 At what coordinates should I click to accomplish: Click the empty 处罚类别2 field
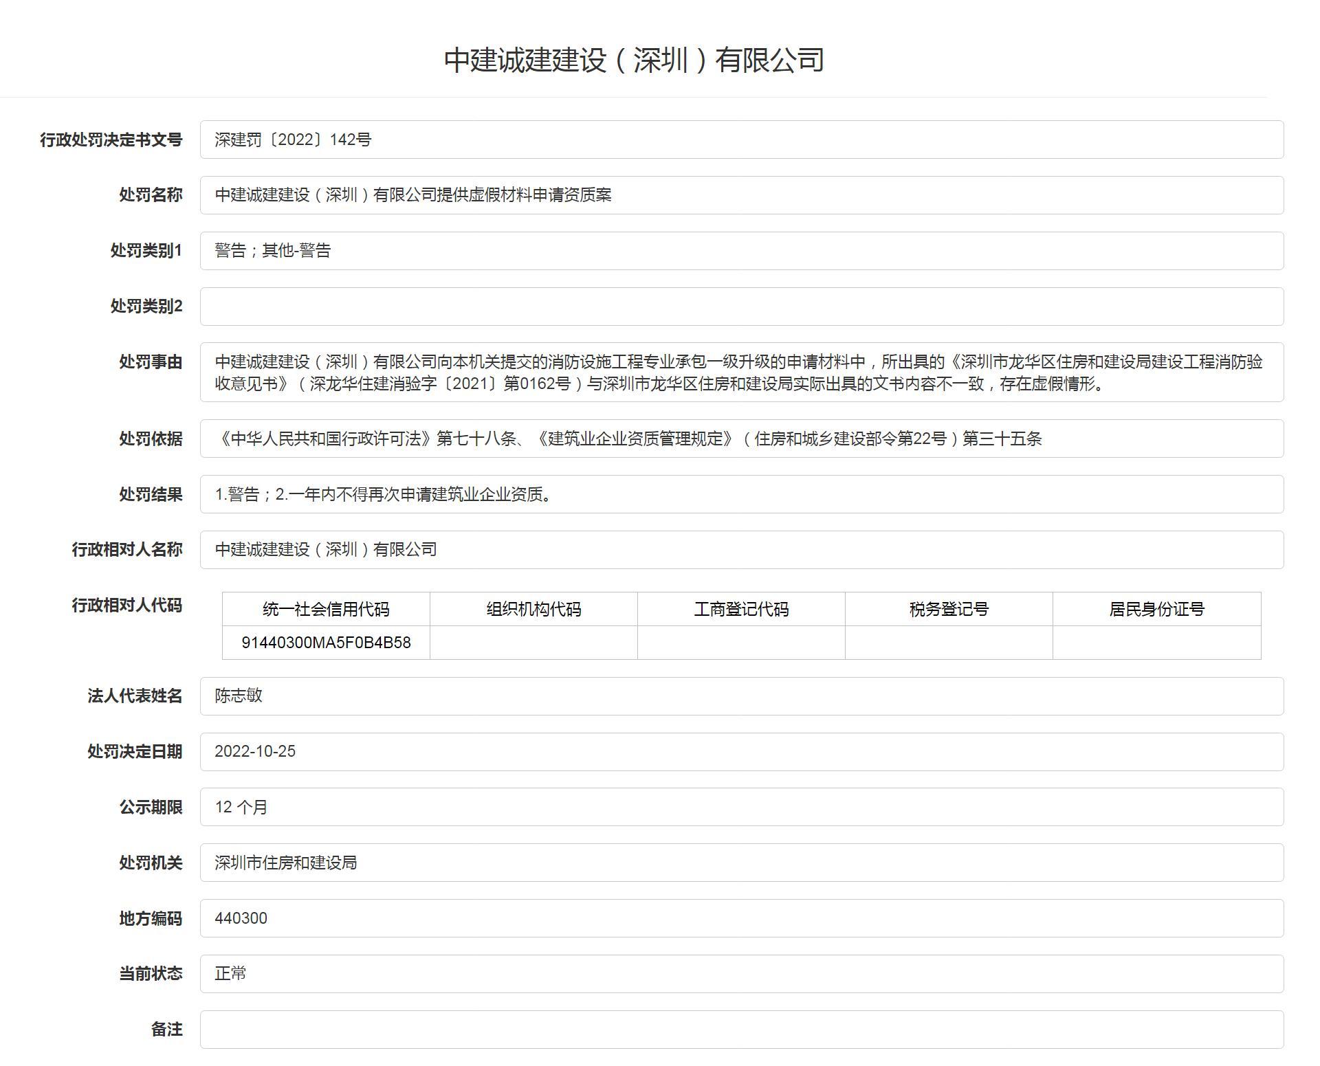742,307
